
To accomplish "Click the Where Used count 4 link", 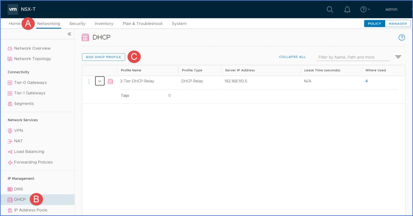I will [x=366, y=81].
